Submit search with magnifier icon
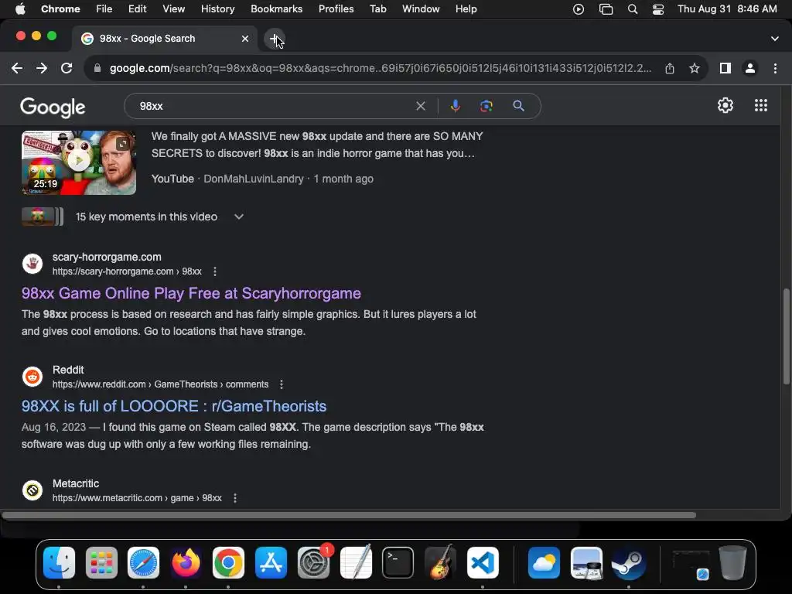 pyautogui.click(x=518, y=106)
